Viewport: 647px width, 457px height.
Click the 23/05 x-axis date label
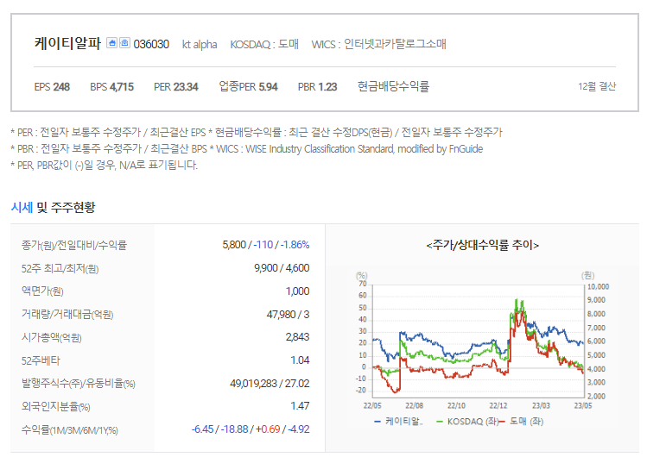pos(582,405)
